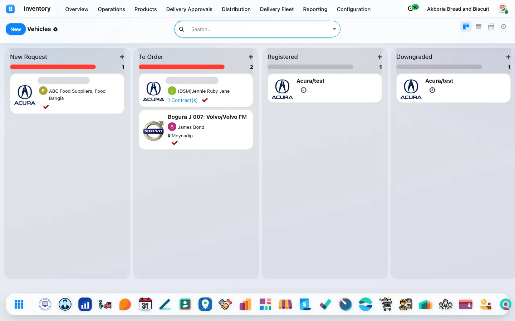
Task: Toggle red checkmark on ABC Food Suppliers card
Action: (46, 107)
